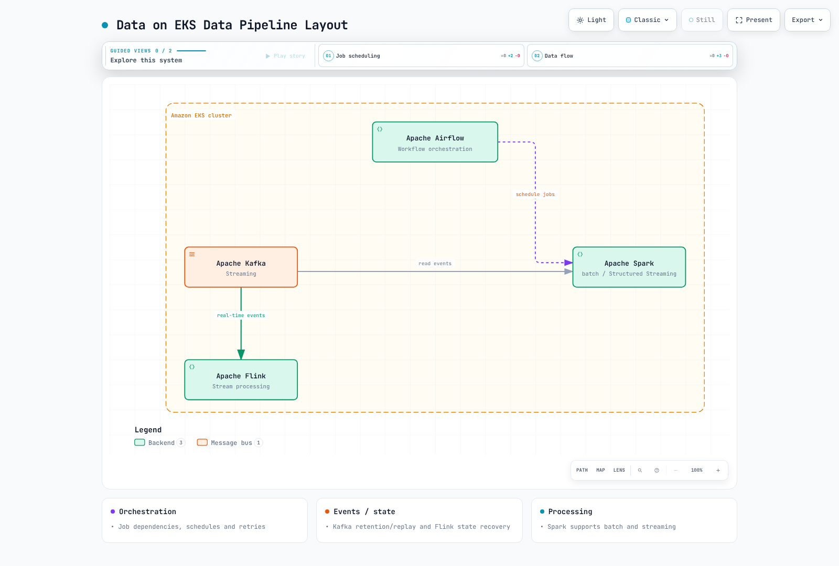Click the Amazon EKS cluster label
The width and height of the screenshot is (839, 566).
pyautogui.click(x=201, y=115)
